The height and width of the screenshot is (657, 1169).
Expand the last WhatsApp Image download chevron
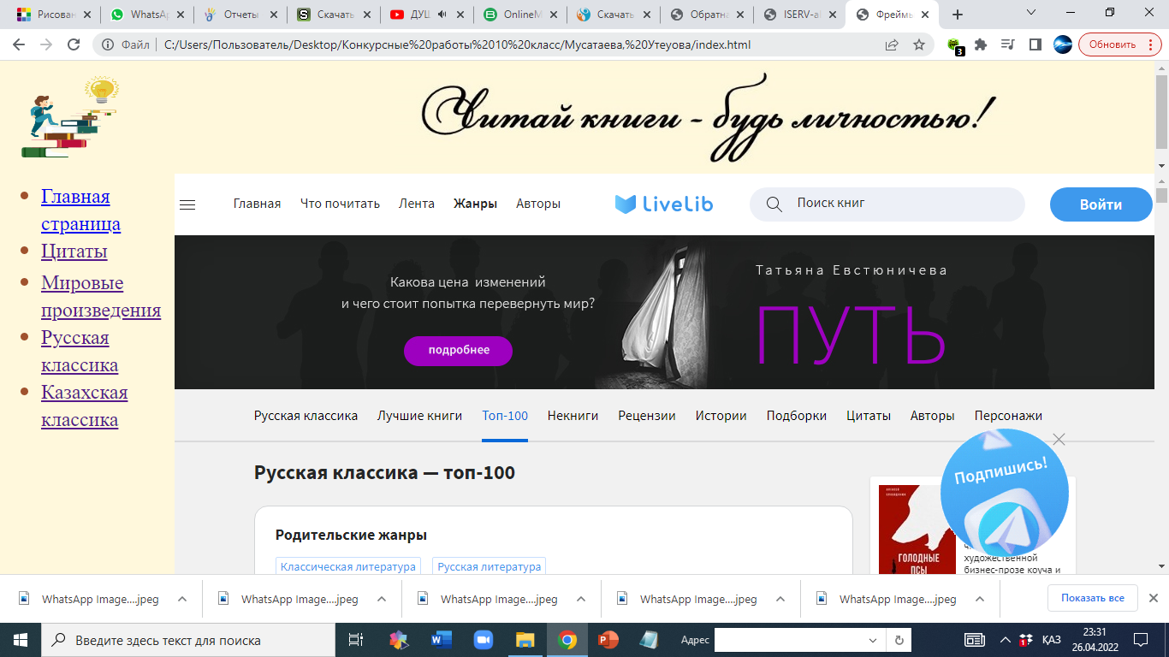click(x=980, y=599)
